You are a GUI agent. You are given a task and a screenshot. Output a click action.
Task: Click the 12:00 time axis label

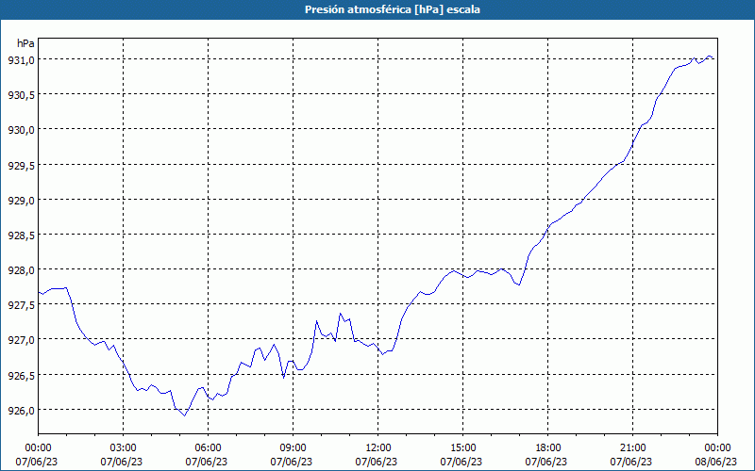pos(378,448)
